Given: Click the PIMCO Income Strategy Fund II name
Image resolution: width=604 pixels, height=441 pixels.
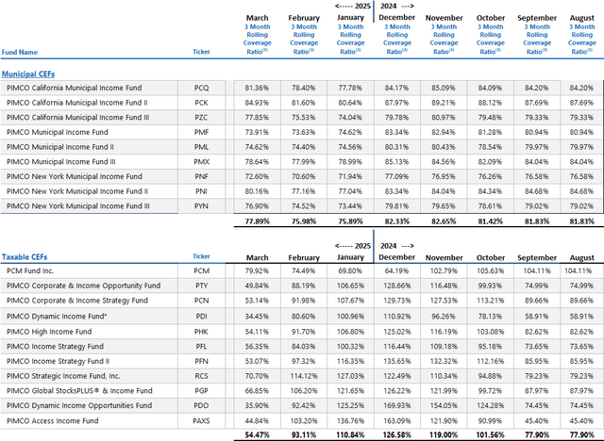Looking at the screenshot, I should pyautogui.click(x=58, y=362).
